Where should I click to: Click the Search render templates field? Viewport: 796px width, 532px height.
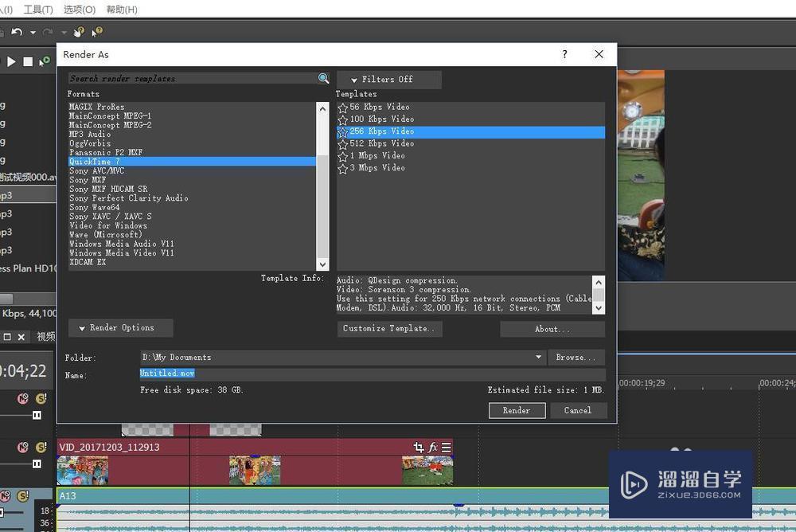(193, 78)
